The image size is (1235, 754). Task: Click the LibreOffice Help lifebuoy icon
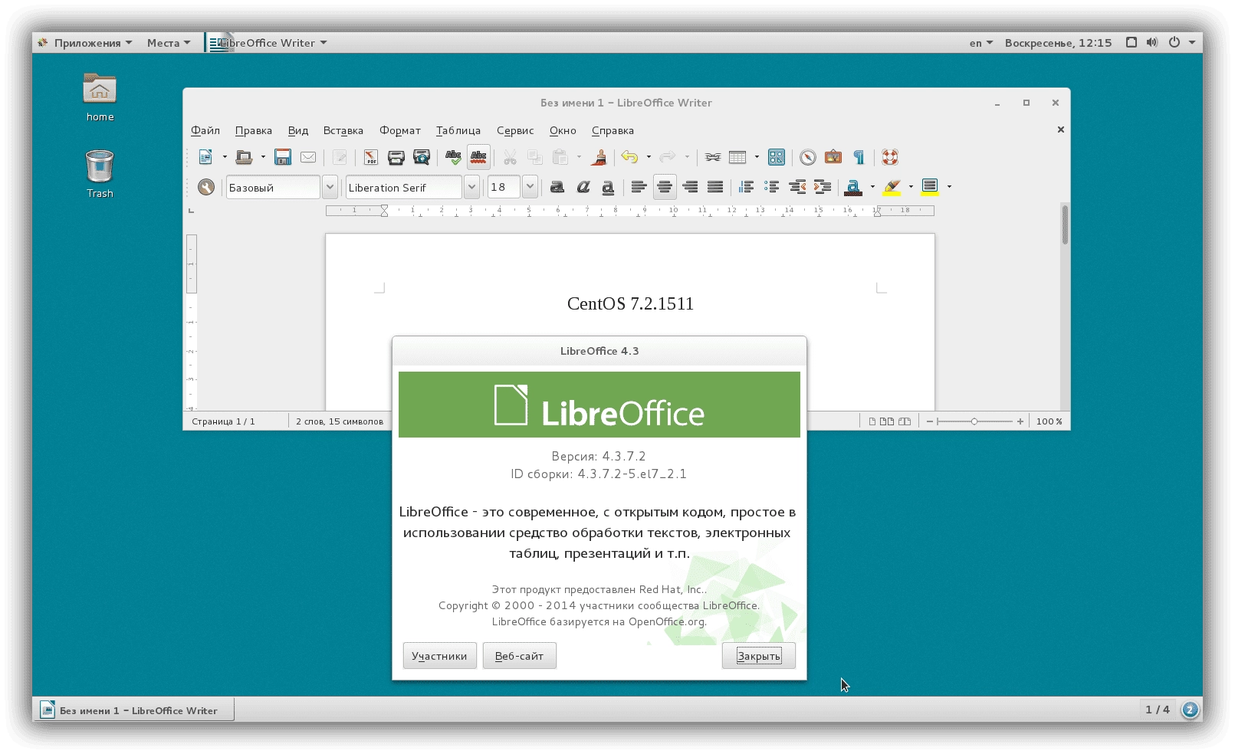[x=890, y=157]
